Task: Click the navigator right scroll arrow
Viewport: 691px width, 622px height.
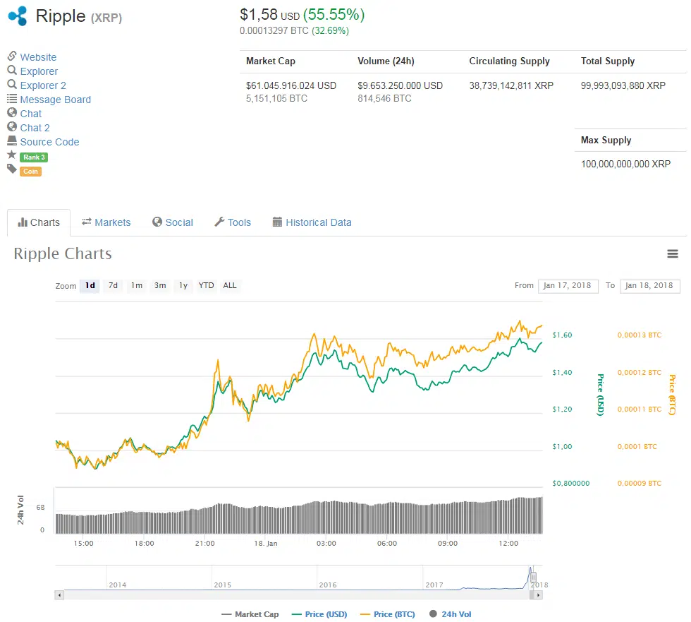Action: coord(537,595)
